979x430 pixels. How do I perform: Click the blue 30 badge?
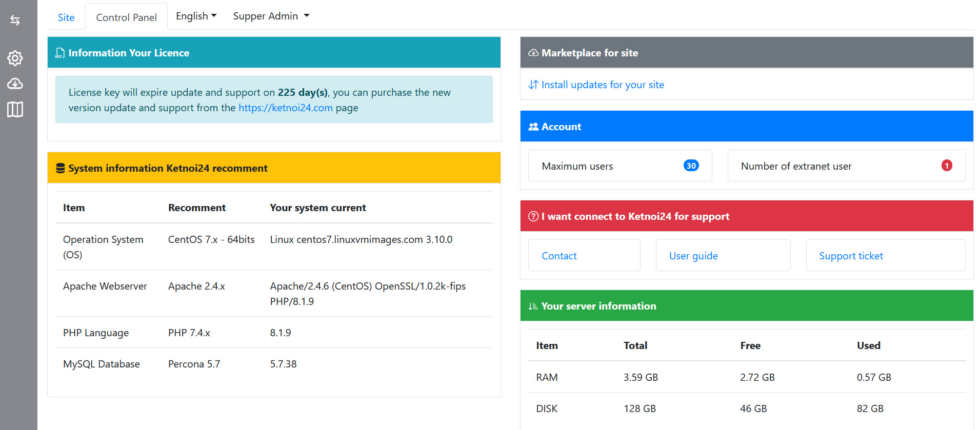tap(691, 166)
